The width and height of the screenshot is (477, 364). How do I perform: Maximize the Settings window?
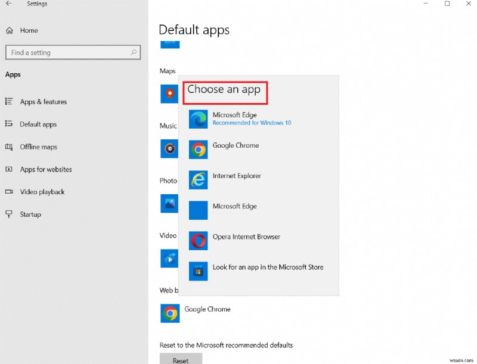coord(447,4)
